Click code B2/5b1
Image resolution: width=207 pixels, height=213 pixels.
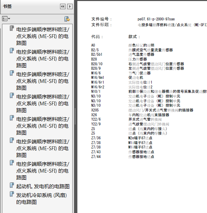click(x=97, y=54)
